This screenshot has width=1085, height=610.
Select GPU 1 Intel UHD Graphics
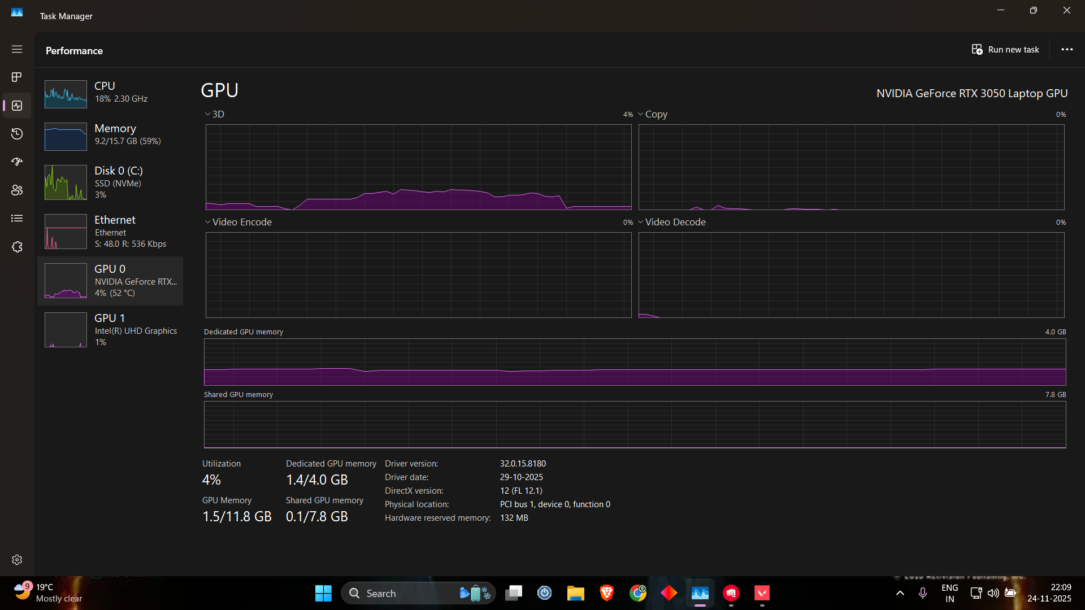[x=110, y=330]
